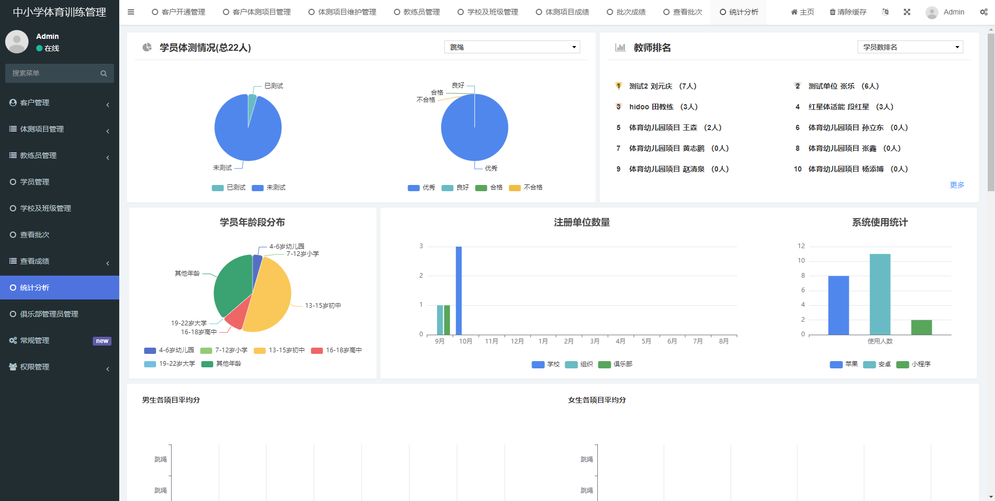The width and height of the screenshot is (995, 501).
Task: Toggle the 已测试 legend item
Action: click(x=229, y=188)
